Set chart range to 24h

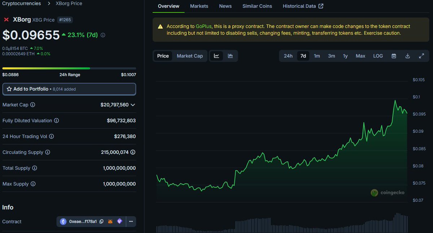pyautogui.click(x=288, y=56)
